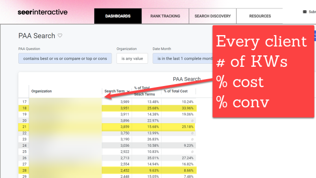Open the Rank Tracking tab
Image resolution: width=316 pixels, height=178 pixels.
165,16
